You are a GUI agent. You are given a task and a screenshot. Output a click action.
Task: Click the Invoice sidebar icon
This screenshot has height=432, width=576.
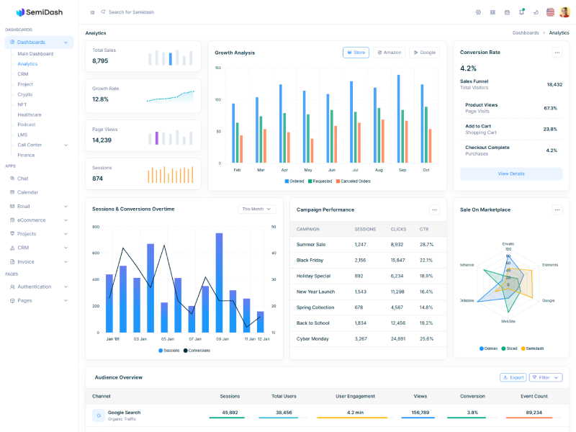tap(12, 261)
